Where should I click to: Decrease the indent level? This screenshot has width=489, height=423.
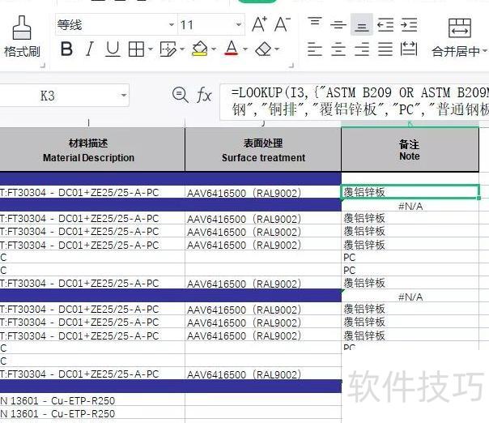point(385,25)
